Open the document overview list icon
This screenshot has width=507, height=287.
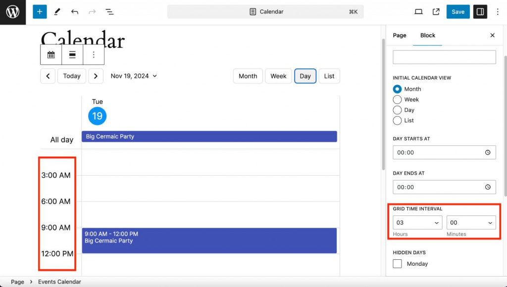(109, 11)
